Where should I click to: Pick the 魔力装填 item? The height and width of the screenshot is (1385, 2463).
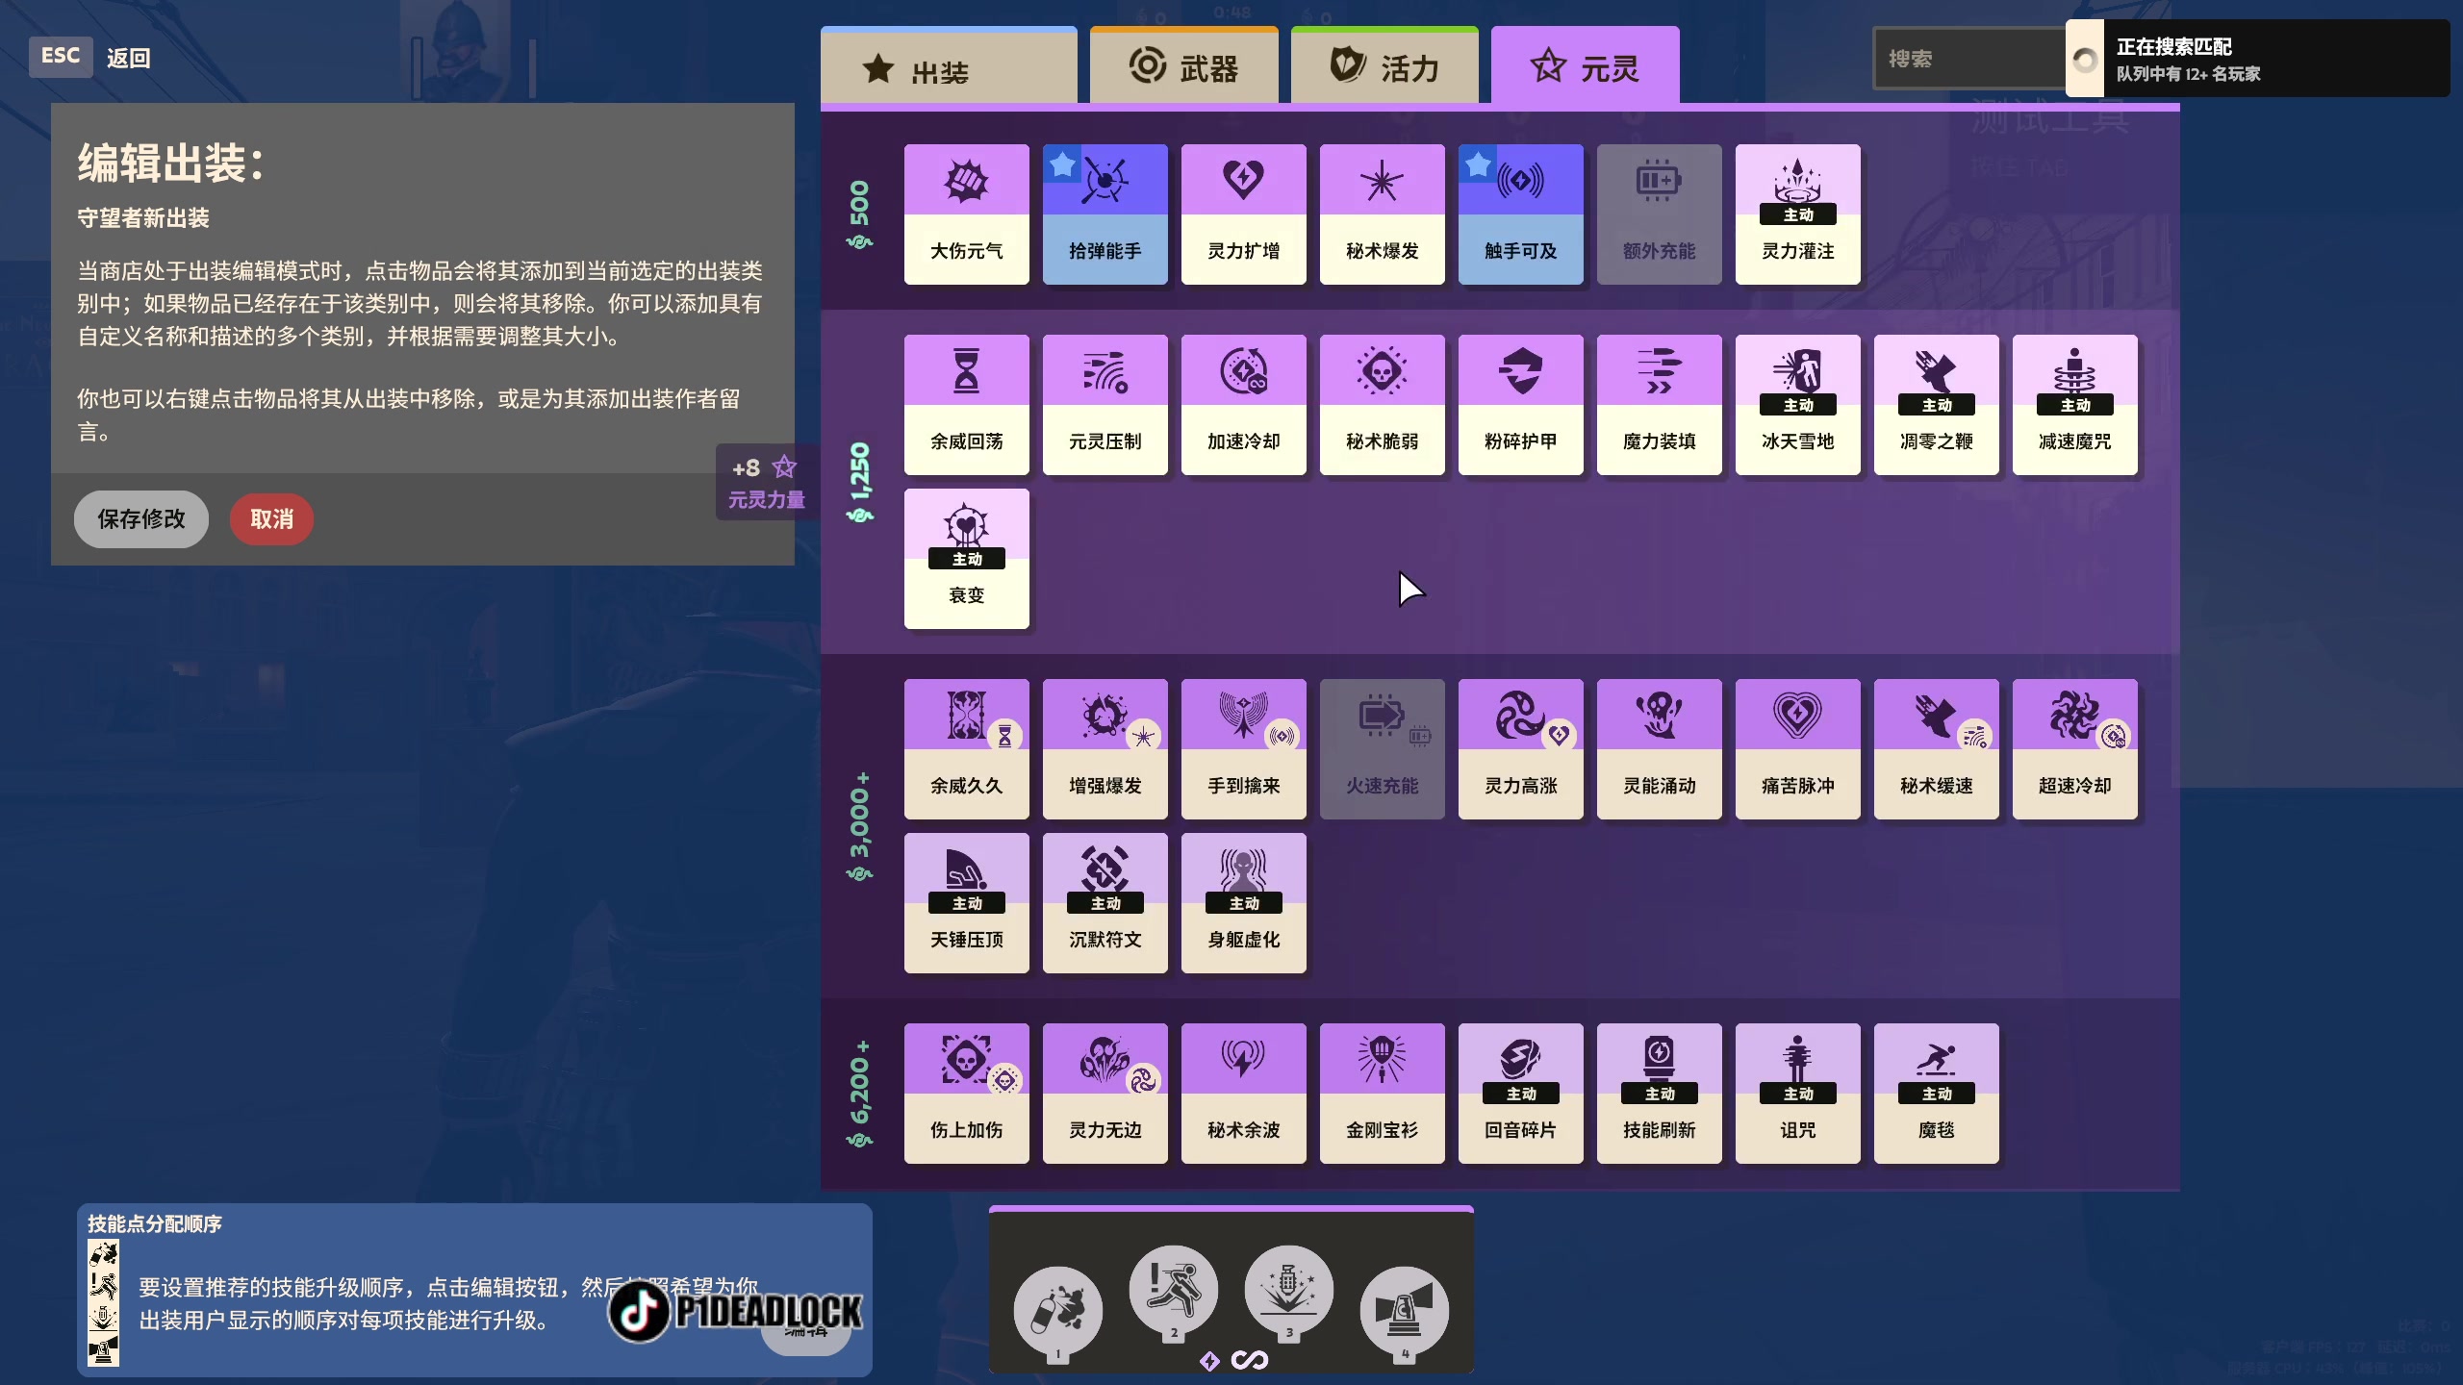[x=1659, y=404]
